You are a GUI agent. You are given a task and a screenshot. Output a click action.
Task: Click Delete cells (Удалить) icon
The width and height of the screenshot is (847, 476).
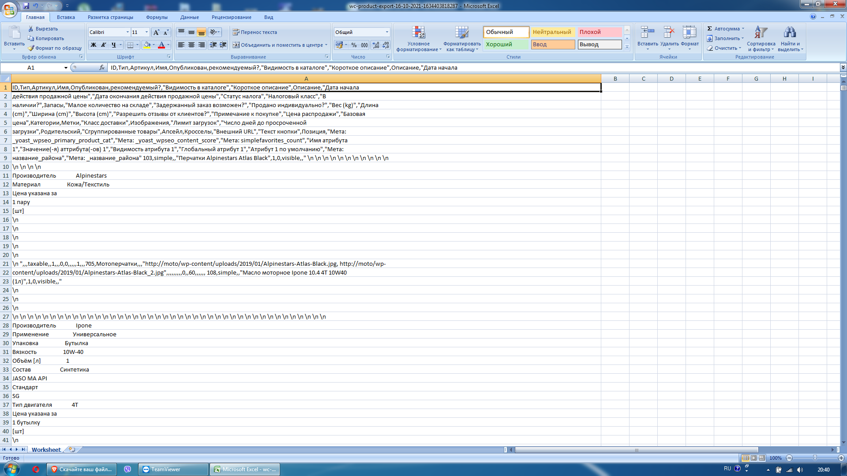pyautogui.click(x=669, y=33)
